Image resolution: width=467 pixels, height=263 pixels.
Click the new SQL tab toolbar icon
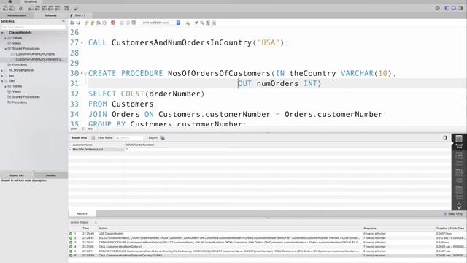[5, 8]
